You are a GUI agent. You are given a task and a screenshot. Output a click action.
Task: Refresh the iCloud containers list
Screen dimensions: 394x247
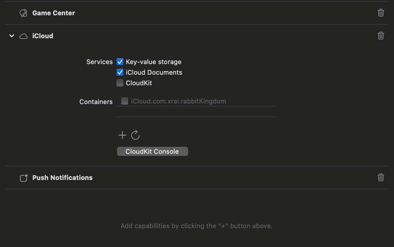coord(135,135)
